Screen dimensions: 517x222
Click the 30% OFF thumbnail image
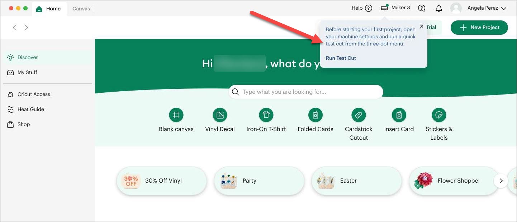[131, 181]
